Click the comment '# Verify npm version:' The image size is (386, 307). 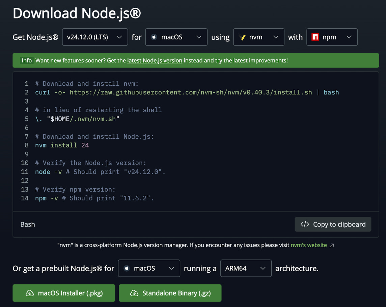(75, 189)
